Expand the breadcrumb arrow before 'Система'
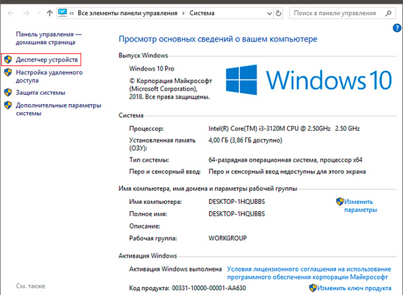 [184, 14]
